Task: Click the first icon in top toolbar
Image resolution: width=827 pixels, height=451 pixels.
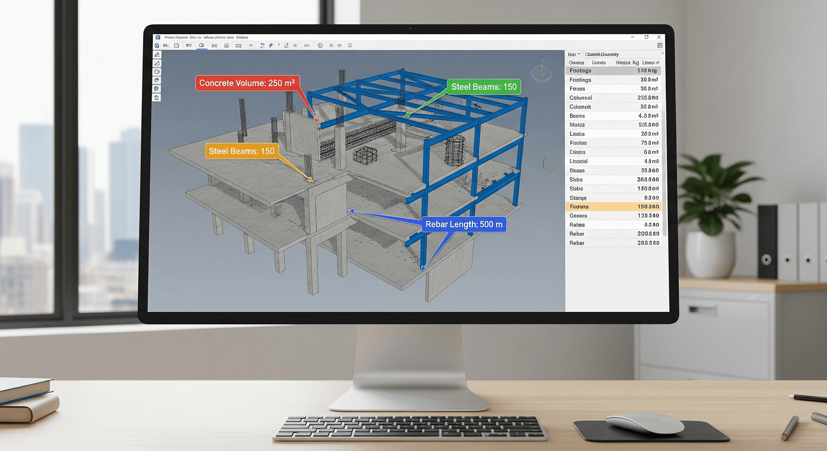Action: [157, 46]
